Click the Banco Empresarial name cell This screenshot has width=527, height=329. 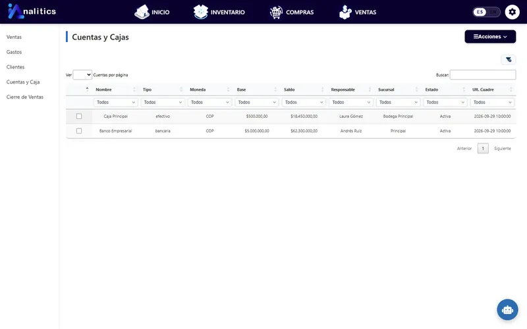tap(116, 131)
